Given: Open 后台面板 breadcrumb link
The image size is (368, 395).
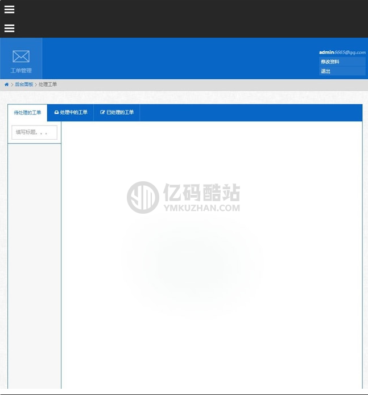Looking at the screenshot, I should click(x=24, y=84).
